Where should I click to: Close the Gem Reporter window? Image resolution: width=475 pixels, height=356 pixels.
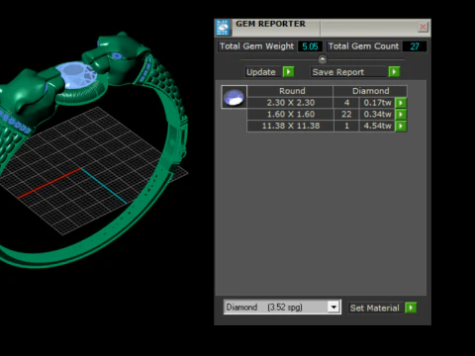coord(423,27)
